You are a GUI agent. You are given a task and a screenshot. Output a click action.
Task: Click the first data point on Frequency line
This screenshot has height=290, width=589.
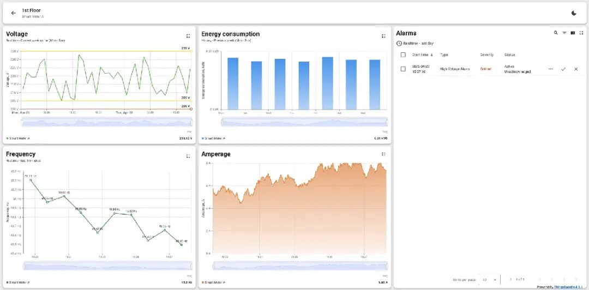31,180
